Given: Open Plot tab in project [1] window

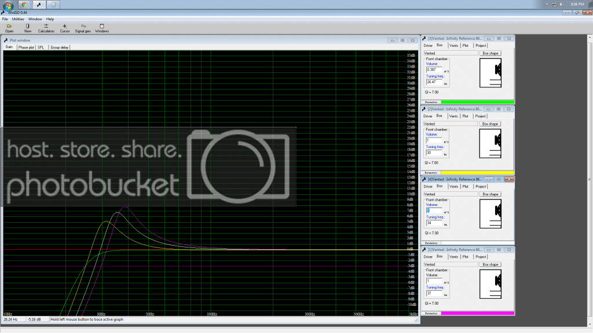Looking at the screenshot, I should click(466, 257).
